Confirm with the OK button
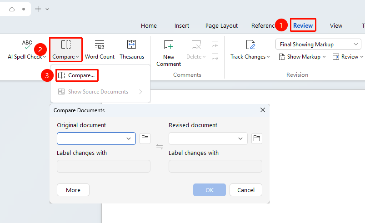This screenshot has height=223, width=365. click(209, 190)
